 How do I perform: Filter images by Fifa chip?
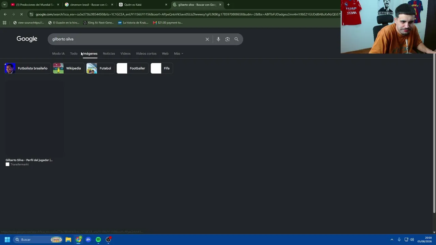(x=161, y=68)
